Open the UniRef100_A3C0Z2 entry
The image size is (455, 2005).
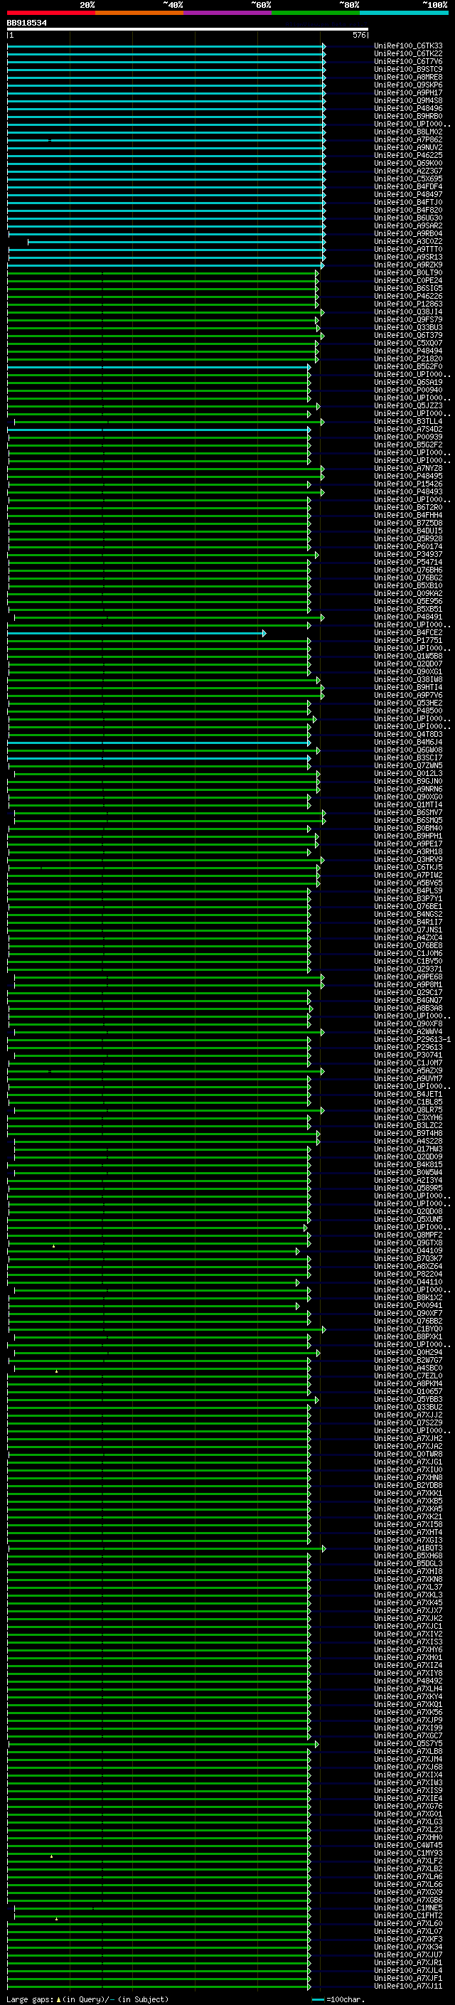point(408,241)
